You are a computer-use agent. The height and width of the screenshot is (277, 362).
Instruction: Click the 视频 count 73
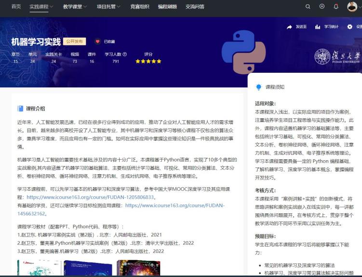(x=75, y=61)
